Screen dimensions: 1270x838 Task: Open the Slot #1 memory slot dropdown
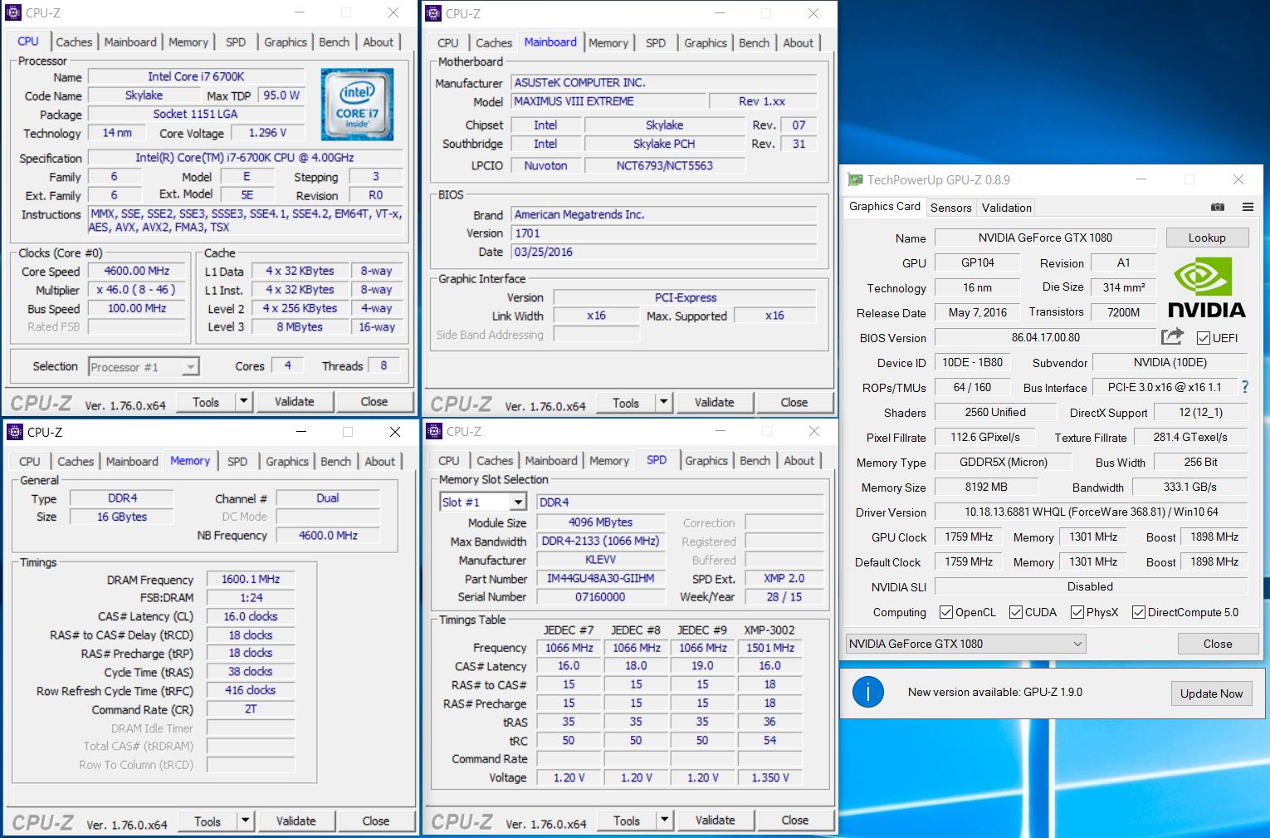click(518, 502)
